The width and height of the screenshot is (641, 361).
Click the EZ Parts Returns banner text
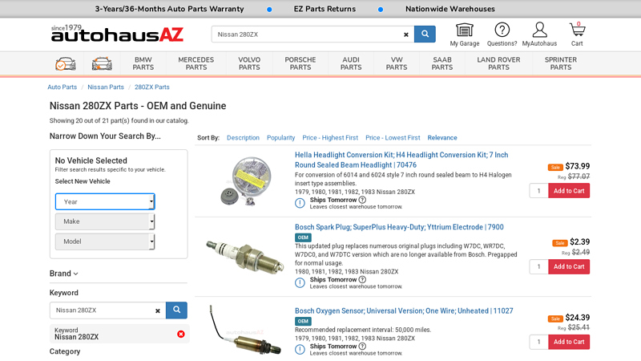coord(325,9)
